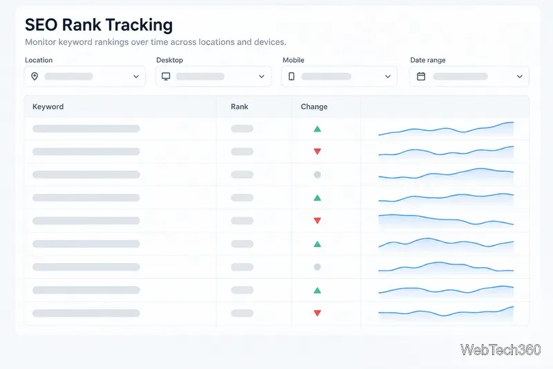553x369 pixels.
Task: Open the trend sparkline in the sixth row
Action: pos(446,244)
